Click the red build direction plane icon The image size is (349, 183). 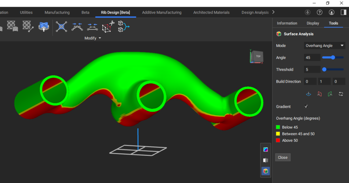[x=319, y=94]
